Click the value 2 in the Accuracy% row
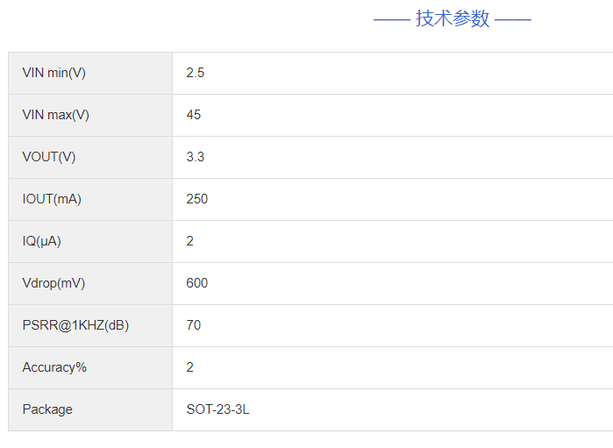The height and width of the screenshot is (448, 613). click(x=190, y=367)
